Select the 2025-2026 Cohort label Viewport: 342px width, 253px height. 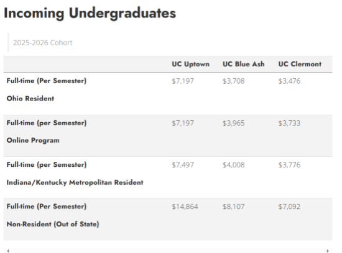(x=43, y=43)
